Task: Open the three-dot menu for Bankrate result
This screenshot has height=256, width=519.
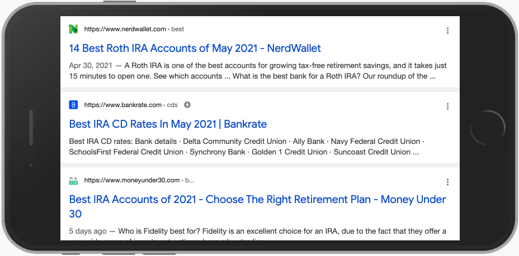Action: [x=447, y=107]
